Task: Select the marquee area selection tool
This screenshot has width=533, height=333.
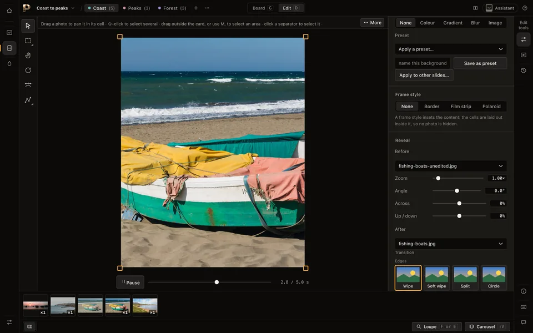Action: click(x=28, y=41)
